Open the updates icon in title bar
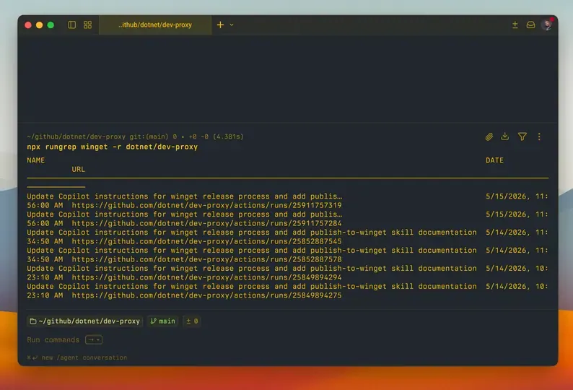Screen dimensions: 573x390 515,25
